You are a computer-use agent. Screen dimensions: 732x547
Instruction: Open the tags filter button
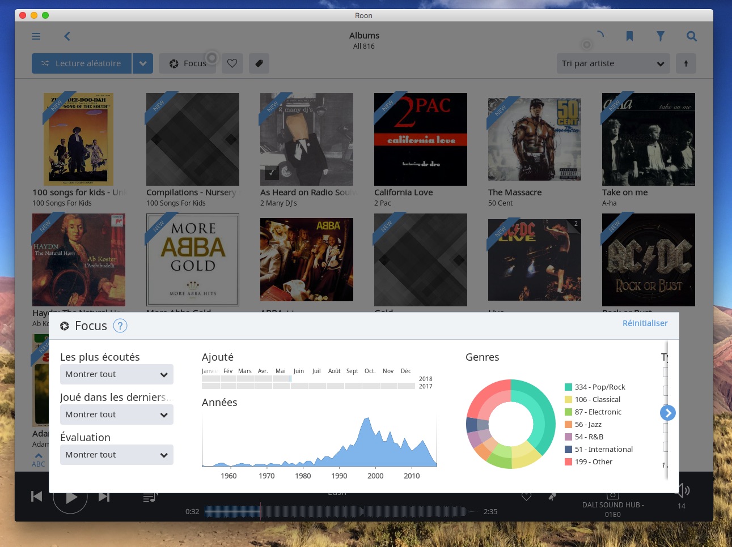[259, 63]
